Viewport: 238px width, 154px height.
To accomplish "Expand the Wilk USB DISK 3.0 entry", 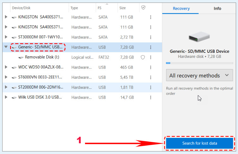I will tap(6, 97).
